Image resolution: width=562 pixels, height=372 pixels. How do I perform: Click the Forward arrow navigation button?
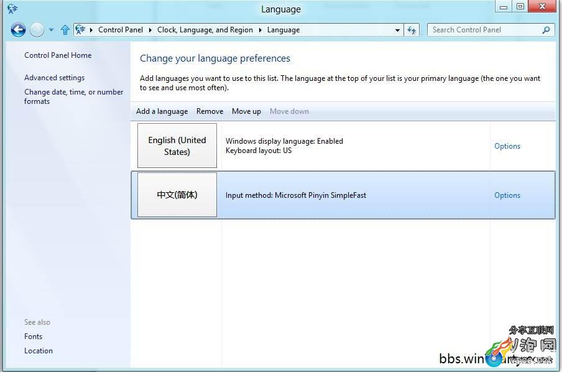(37, 30)
